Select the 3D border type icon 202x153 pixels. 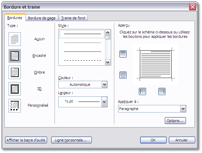[15, 89]
